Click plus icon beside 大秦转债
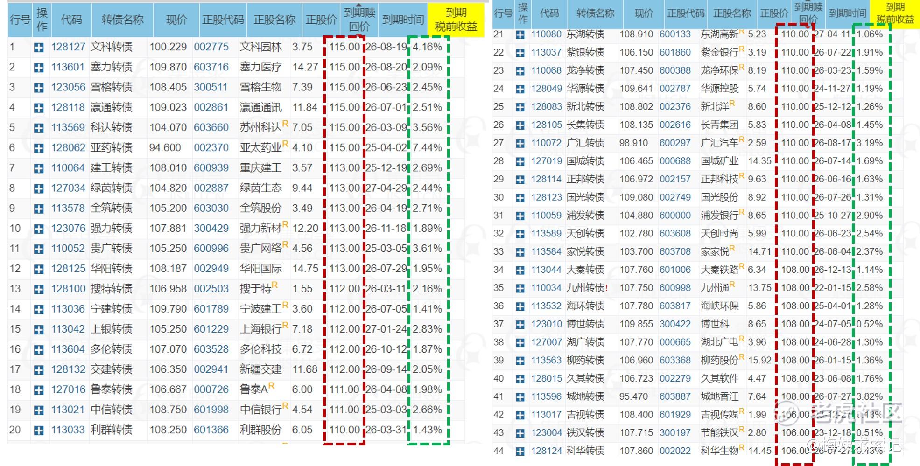 (520, 270)
